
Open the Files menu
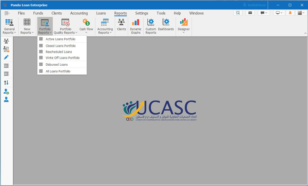(x=21, y=13)
